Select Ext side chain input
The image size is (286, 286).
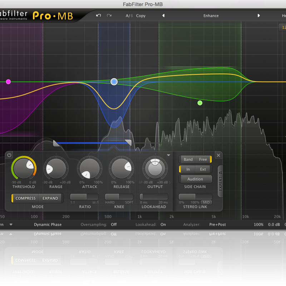[203, 169]
